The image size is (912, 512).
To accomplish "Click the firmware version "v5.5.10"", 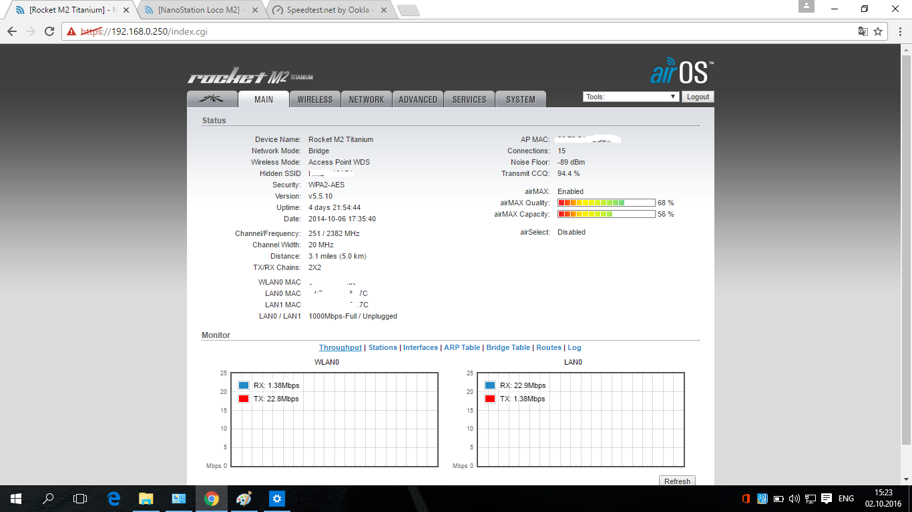I will [x=320, y=196].
